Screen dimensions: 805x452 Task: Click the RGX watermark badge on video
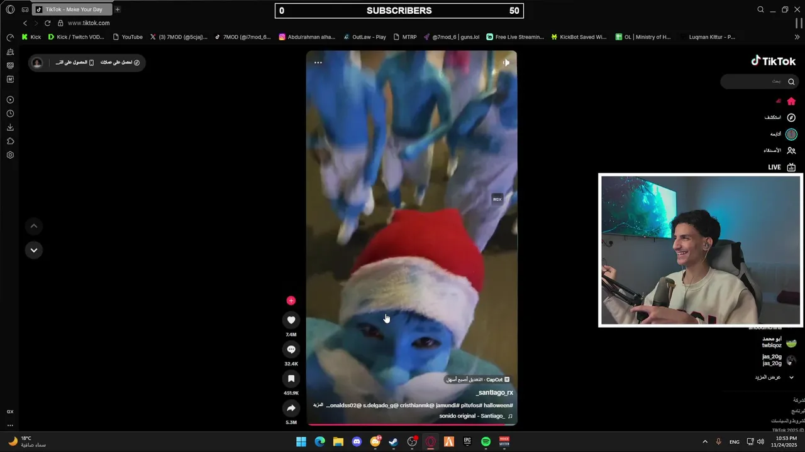(x=497, y=199)
